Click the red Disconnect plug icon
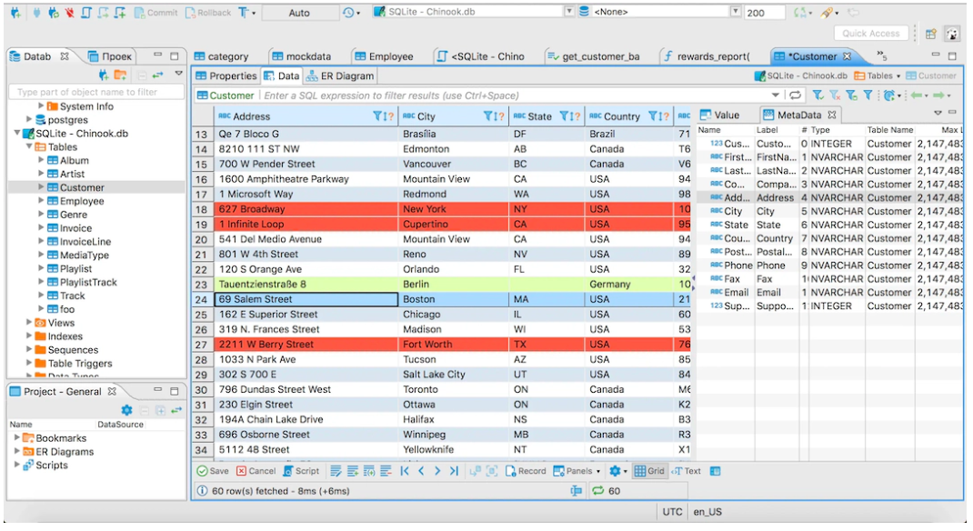Screen dimensions: 973x531 point(69,13)
